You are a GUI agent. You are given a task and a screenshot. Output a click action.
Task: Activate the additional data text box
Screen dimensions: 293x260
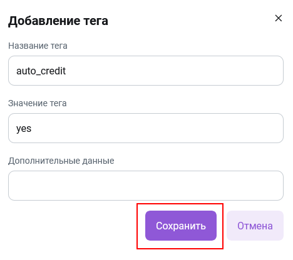146,186
